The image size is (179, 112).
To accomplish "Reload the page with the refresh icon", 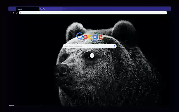I will coord(17,13).
